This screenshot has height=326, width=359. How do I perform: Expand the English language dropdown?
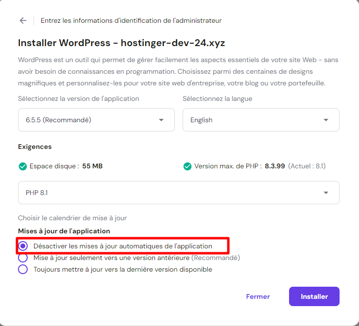coord(260,120)
